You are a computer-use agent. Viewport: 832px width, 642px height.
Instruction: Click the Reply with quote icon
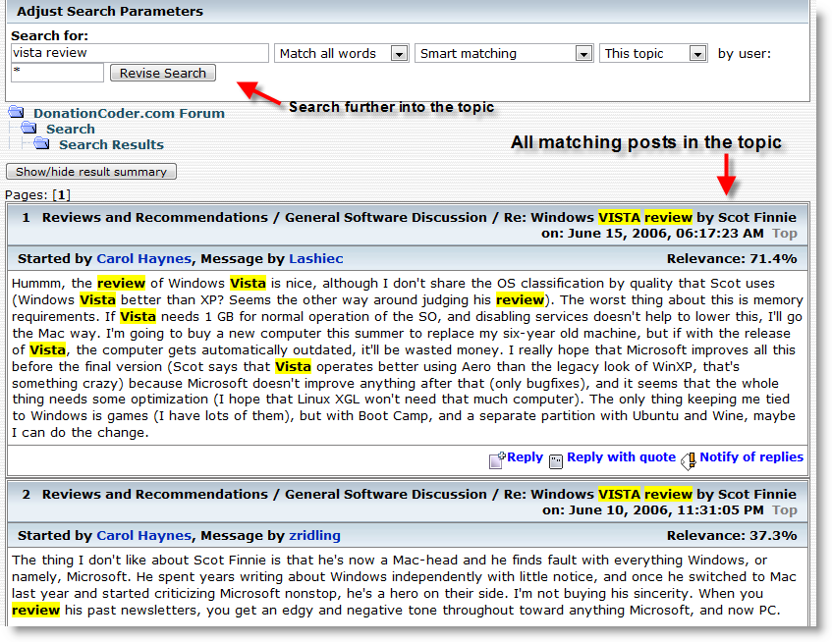coord(556,461)
